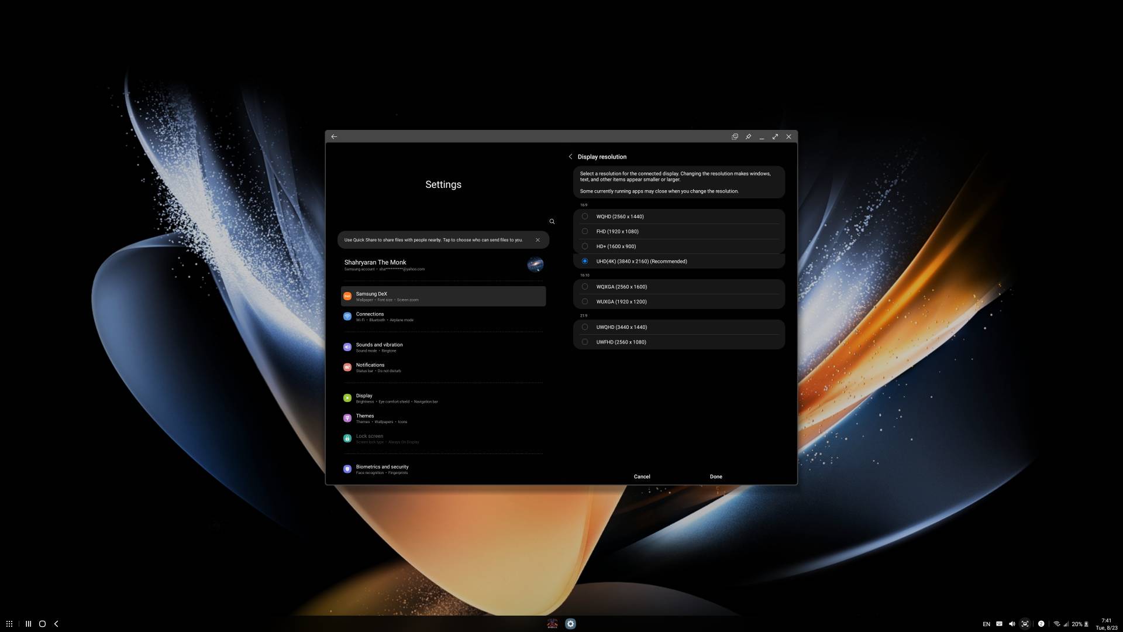This screenshot has height=632, width=1123.
Task: Open the Connections settings icon
Action: coord(347,317)
